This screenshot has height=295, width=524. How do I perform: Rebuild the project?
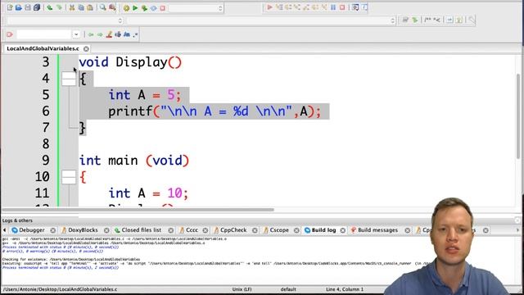(x=153, y=7)
